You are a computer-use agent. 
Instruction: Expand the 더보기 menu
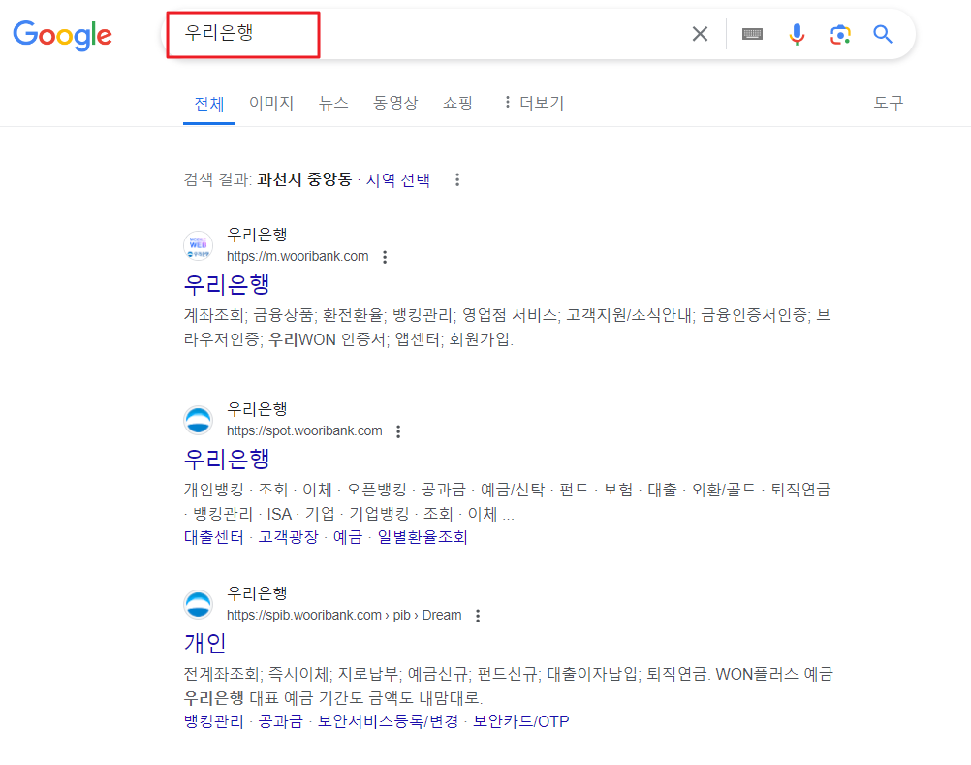pyautogui.click(x=534, y=103)
